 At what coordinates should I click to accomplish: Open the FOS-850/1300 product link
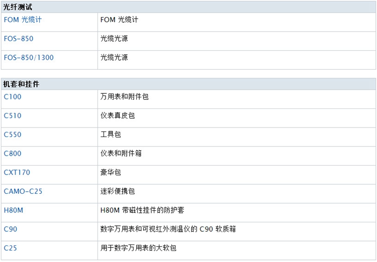click(x=29, y=58)
